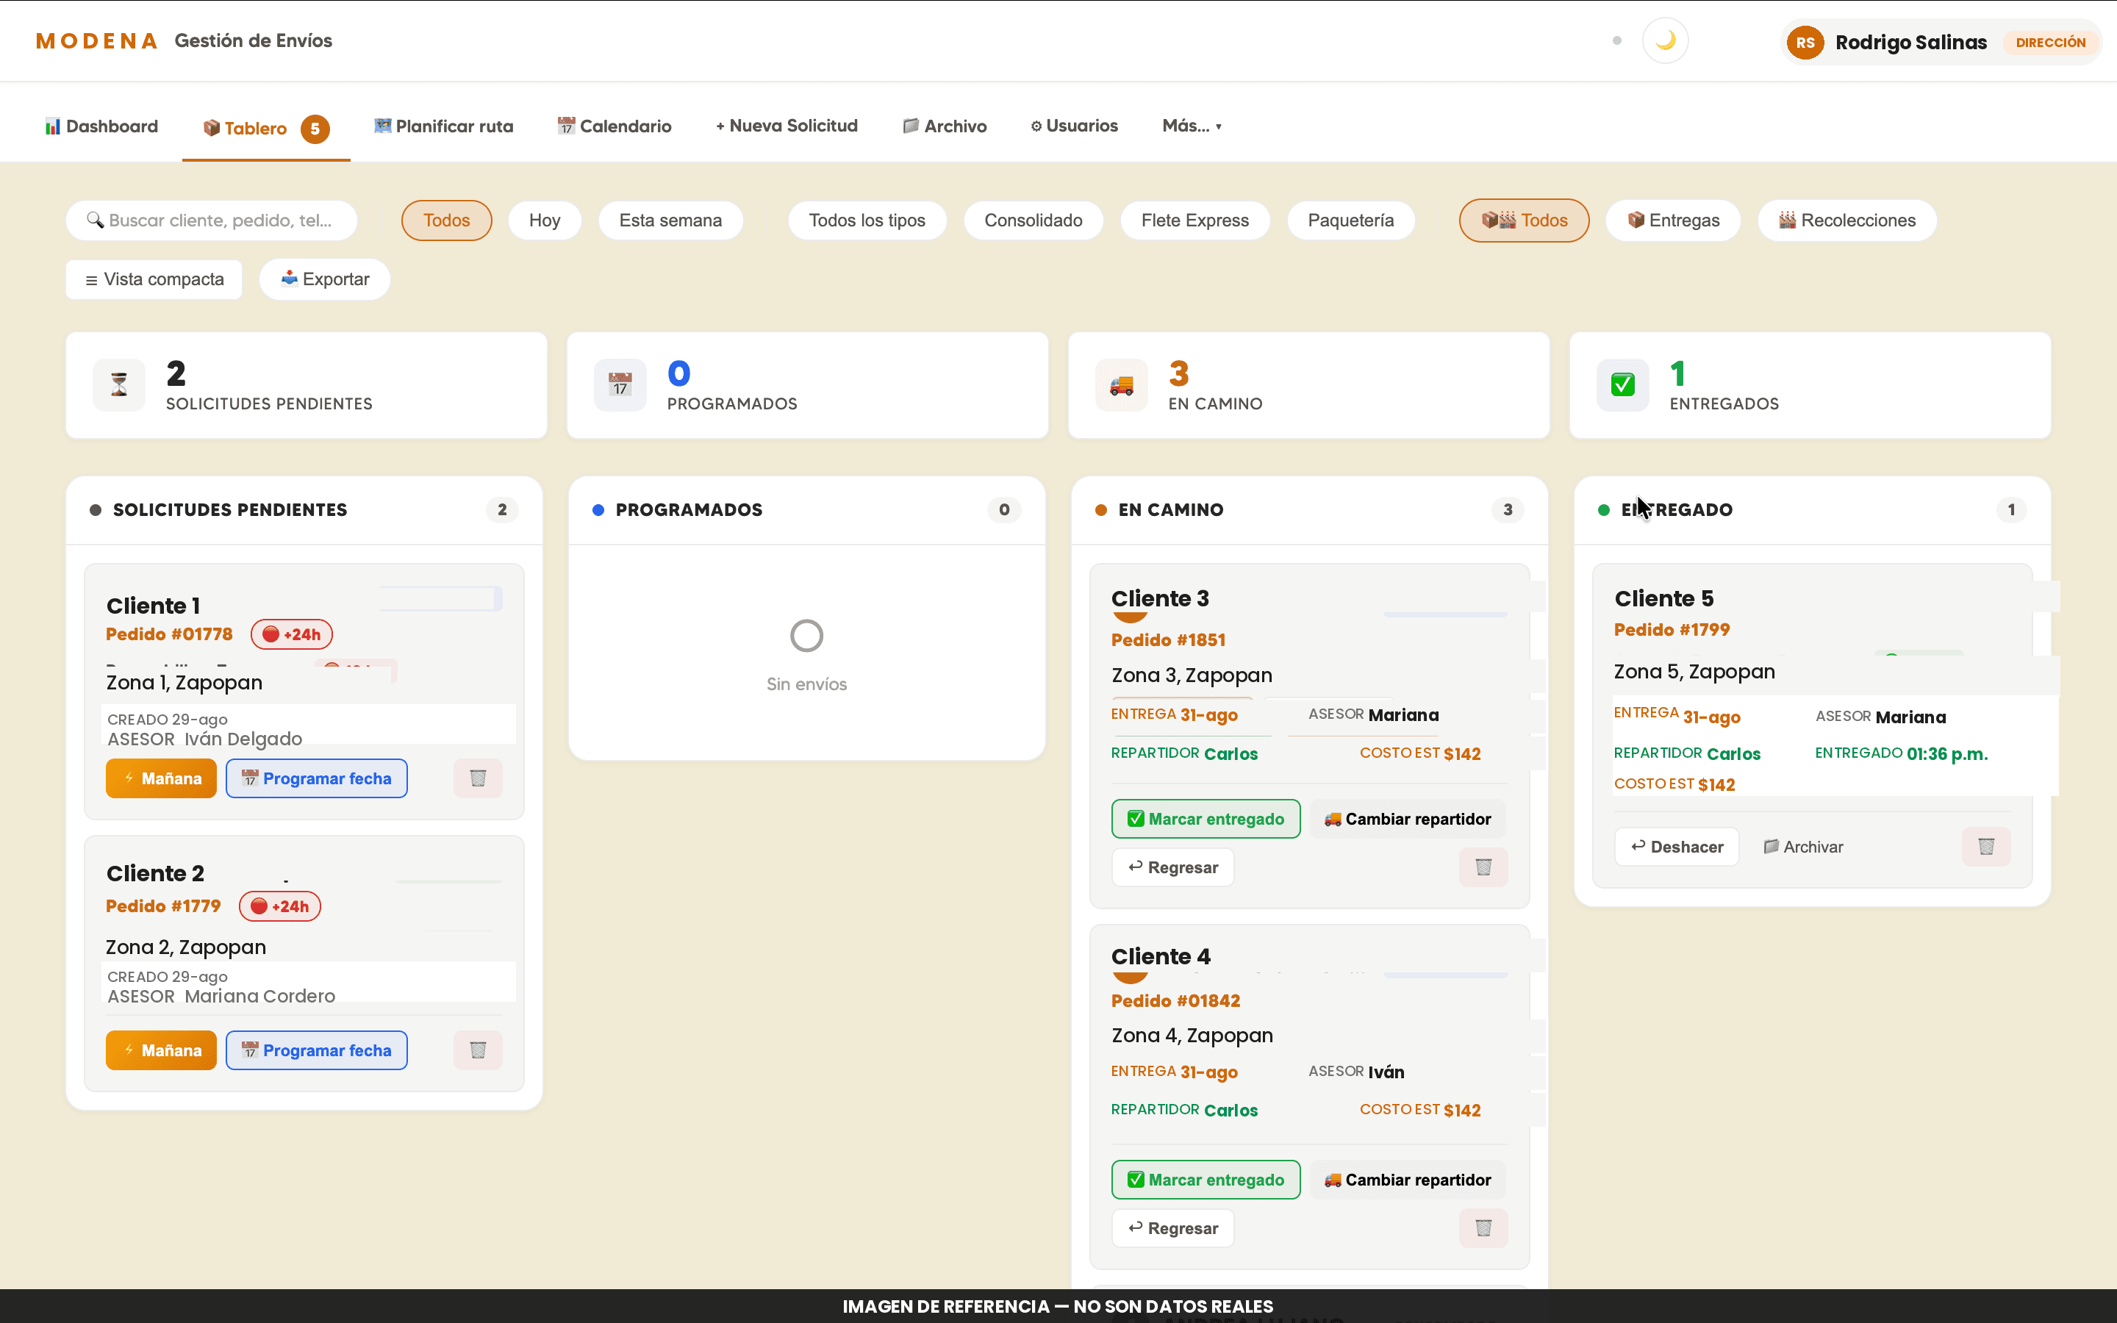Click Mañana for Cliente 2

(x=161, y=1050)
